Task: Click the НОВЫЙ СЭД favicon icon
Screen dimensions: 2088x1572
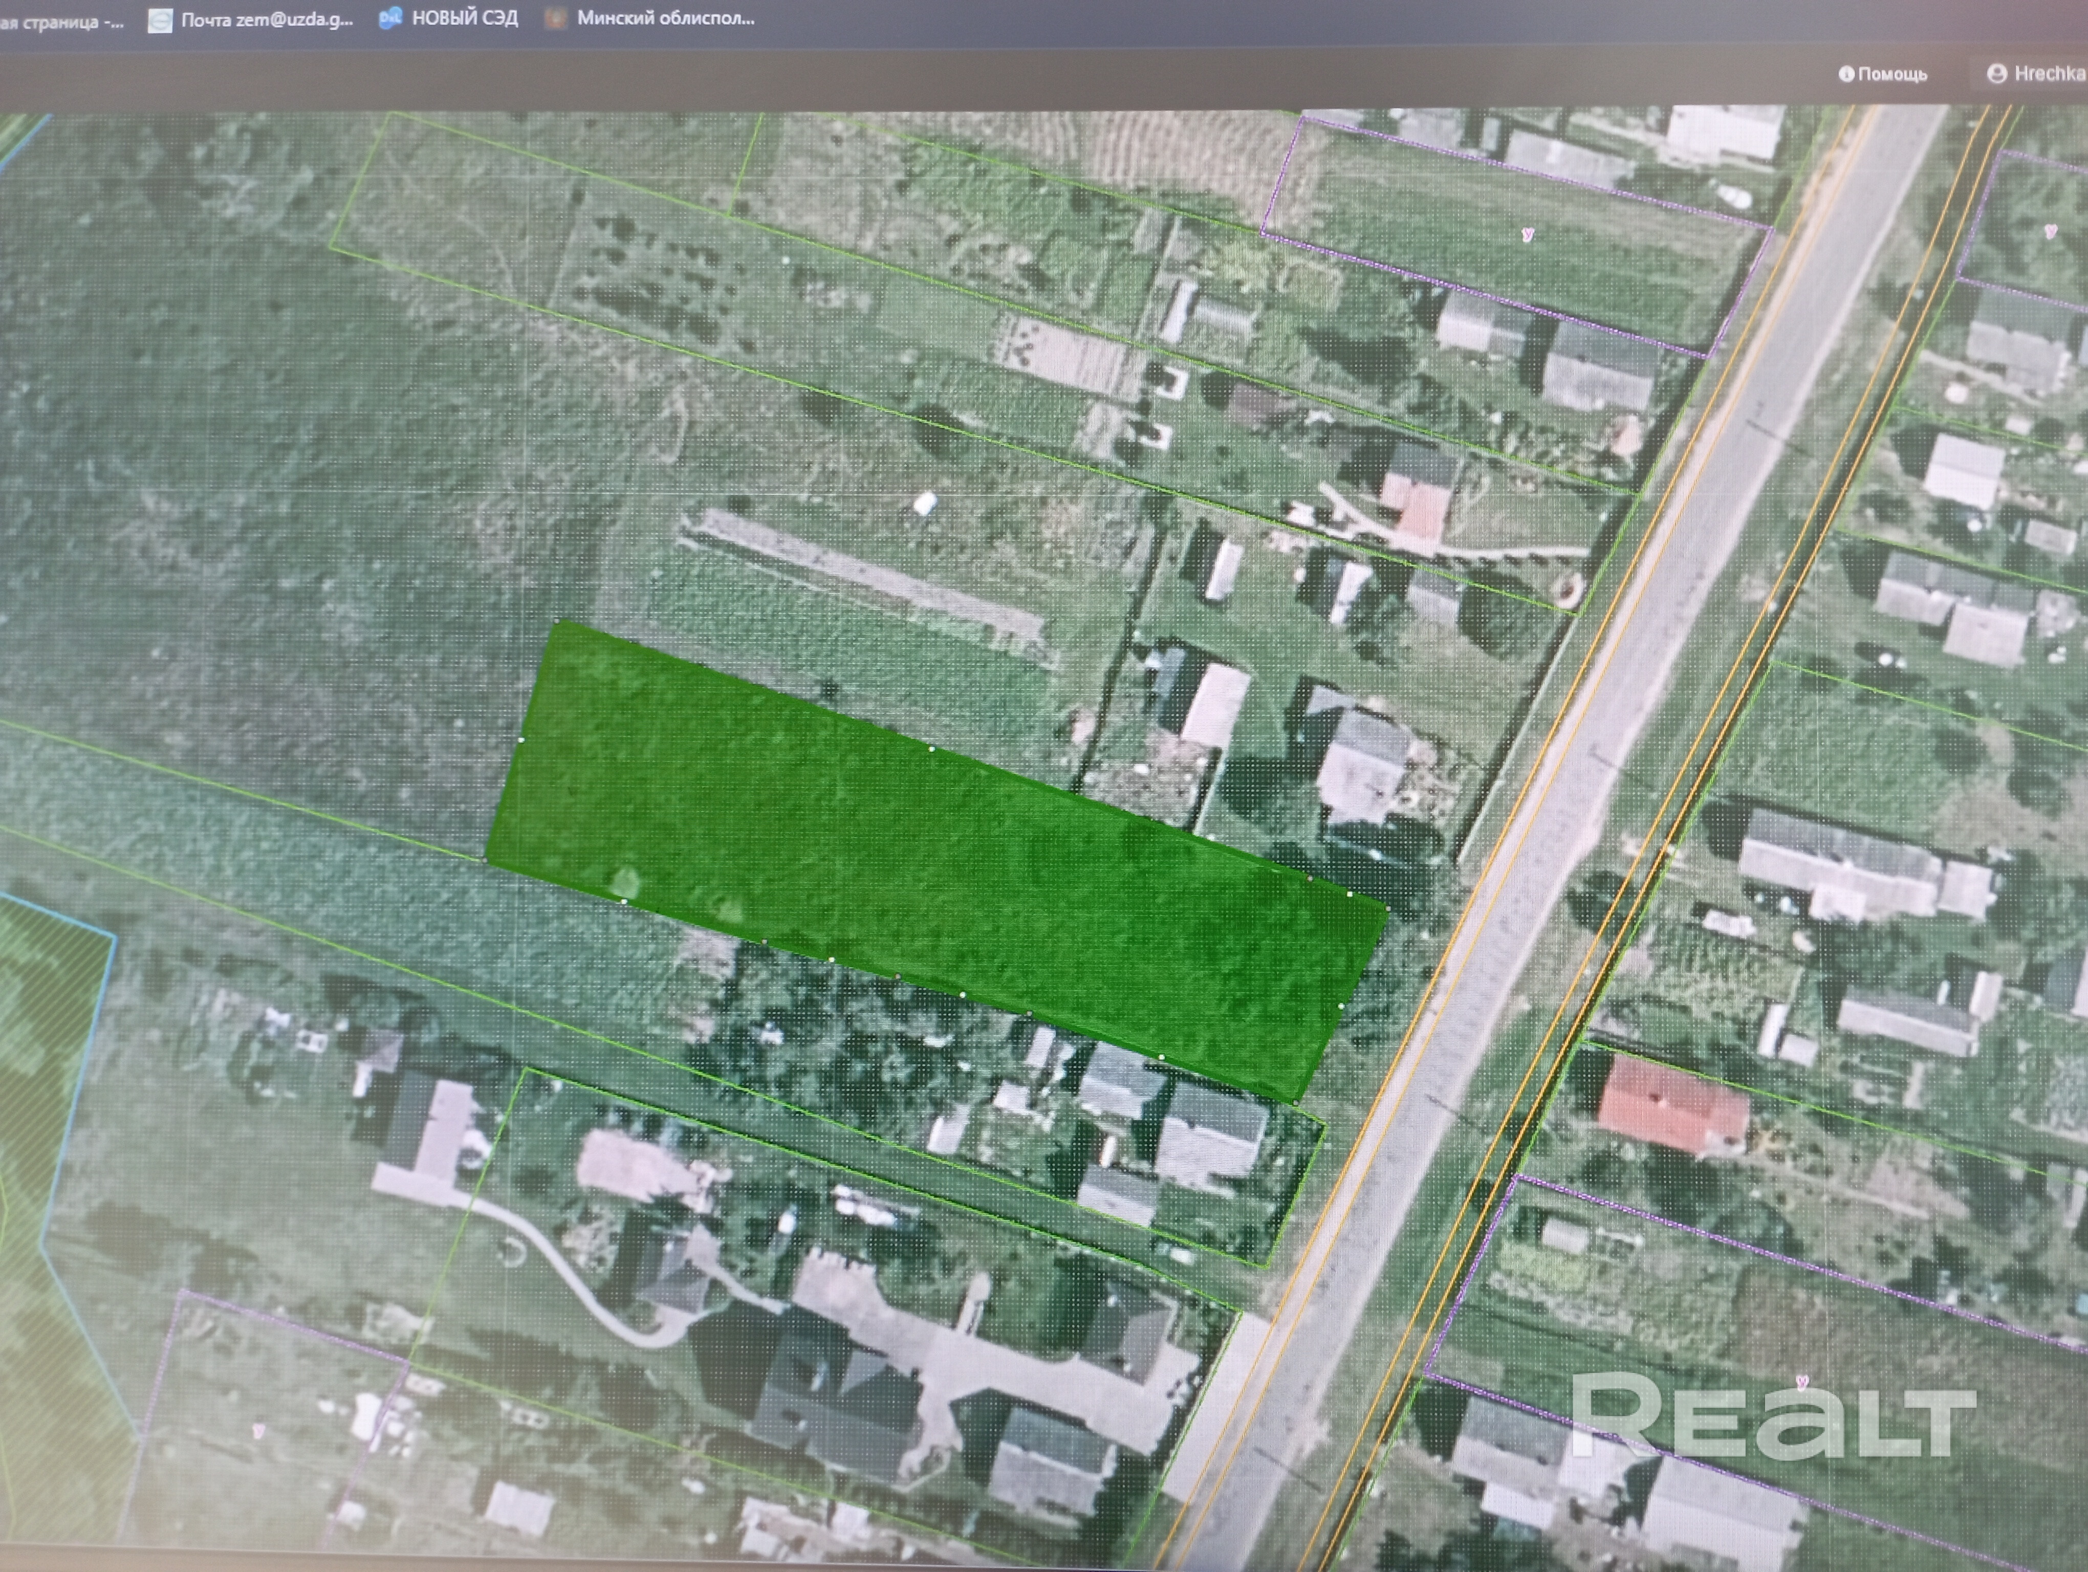Action: [x=390, y=18]
